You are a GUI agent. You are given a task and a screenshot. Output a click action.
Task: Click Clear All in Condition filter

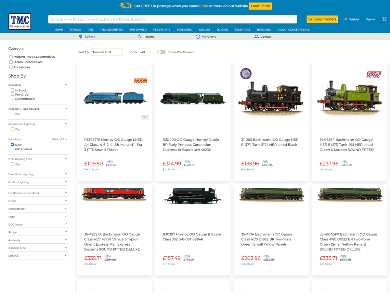coord(58,139)
